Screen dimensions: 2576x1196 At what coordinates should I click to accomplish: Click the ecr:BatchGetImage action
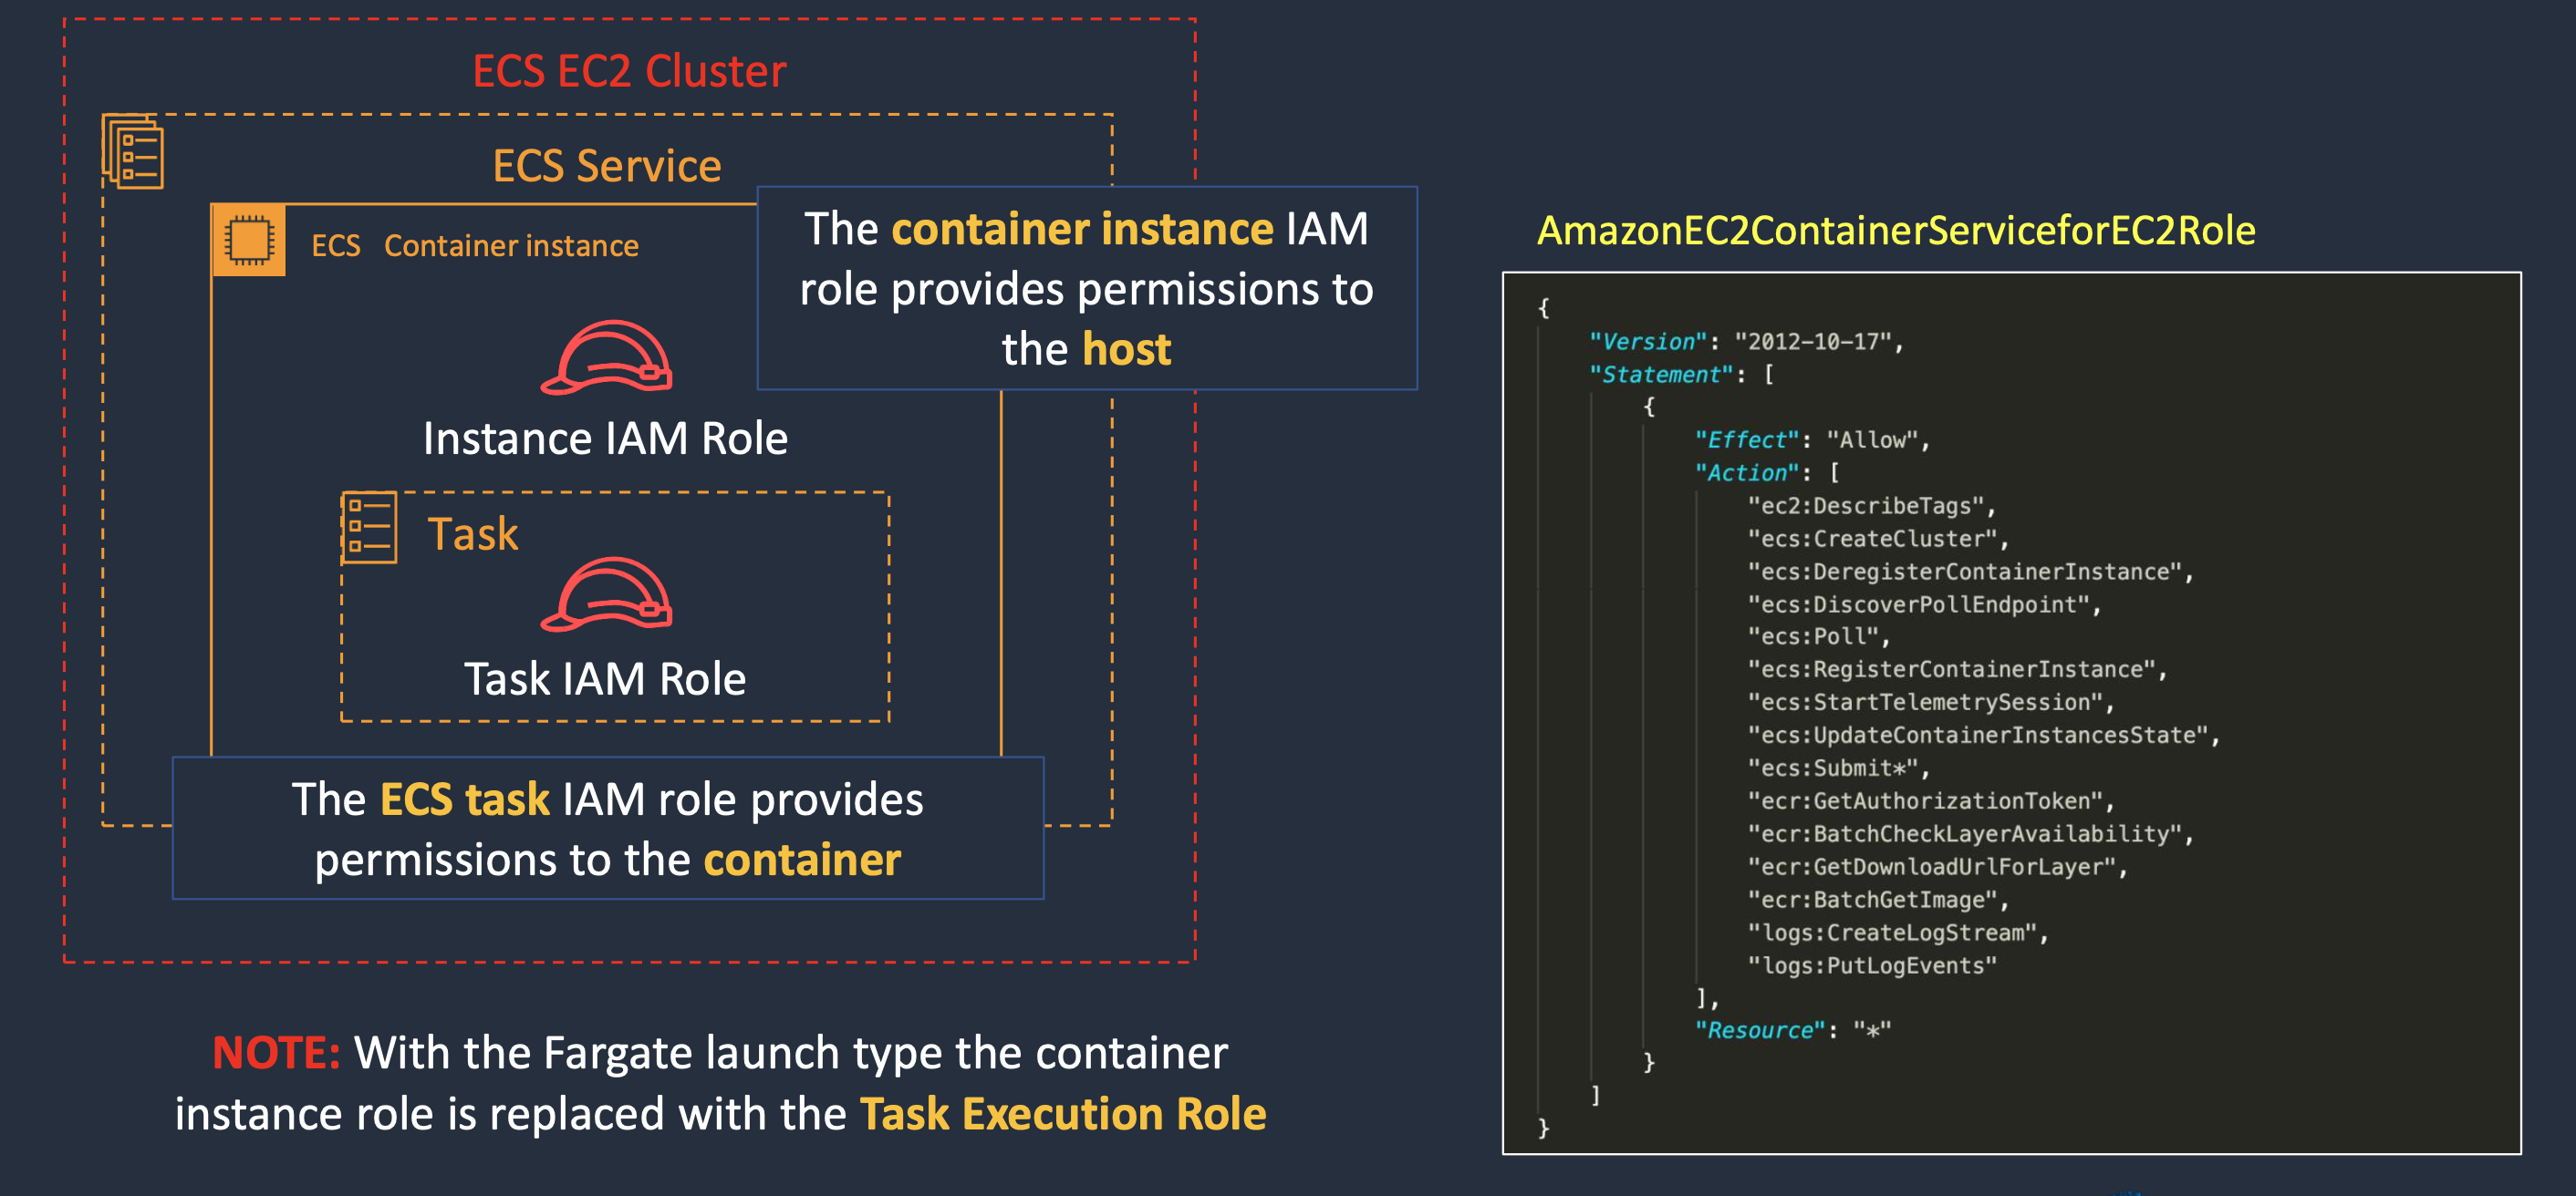(1878, 901)
